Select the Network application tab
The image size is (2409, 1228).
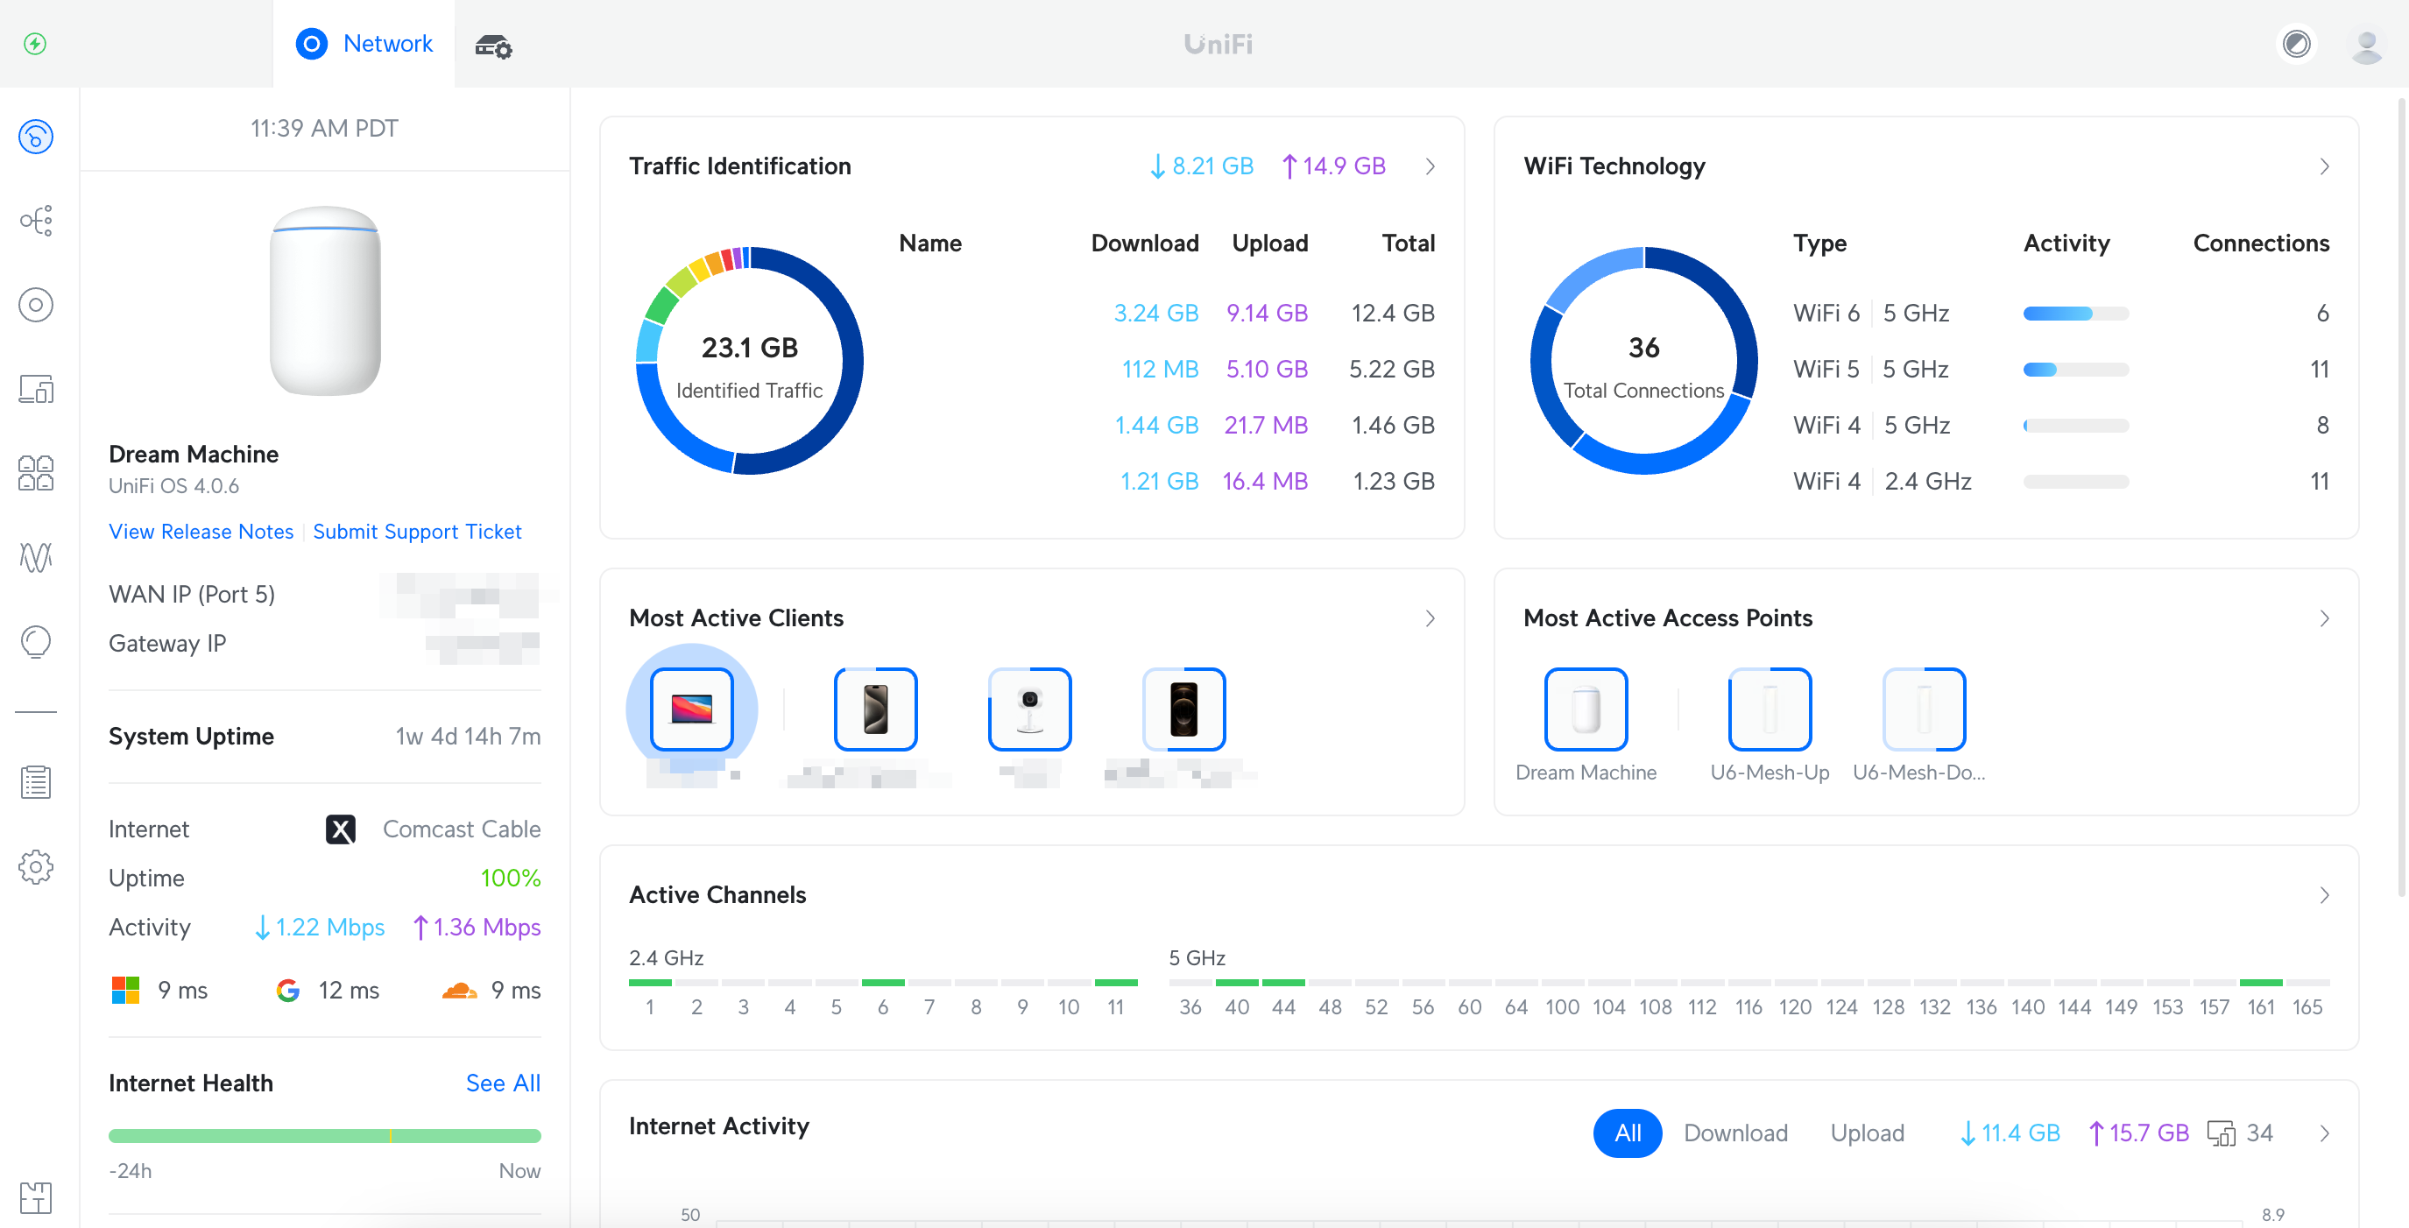click(364, 44)
